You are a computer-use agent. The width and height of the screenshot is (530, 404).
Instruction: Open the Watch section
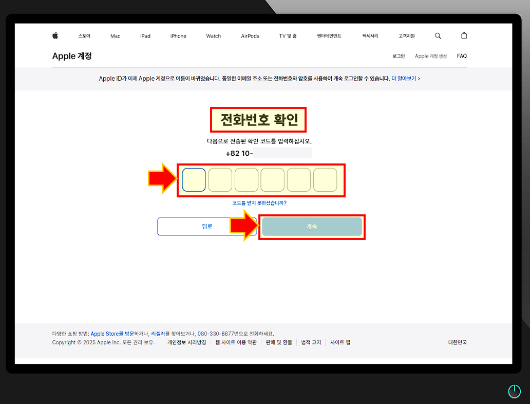[x=213, y=36]
